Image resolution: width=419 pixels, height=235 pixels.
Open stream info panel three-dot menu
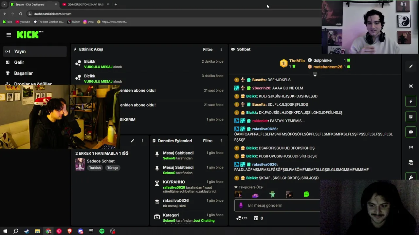tap(142, 141)
